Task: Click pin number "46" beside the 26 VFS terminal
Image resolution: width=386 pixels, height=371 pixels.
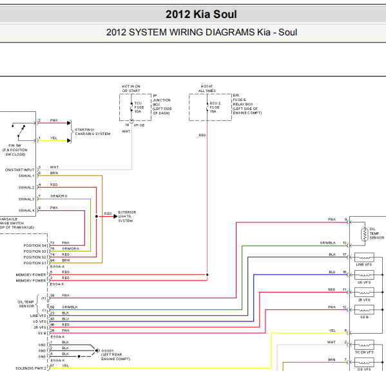Action: click(x=52, y=325)
